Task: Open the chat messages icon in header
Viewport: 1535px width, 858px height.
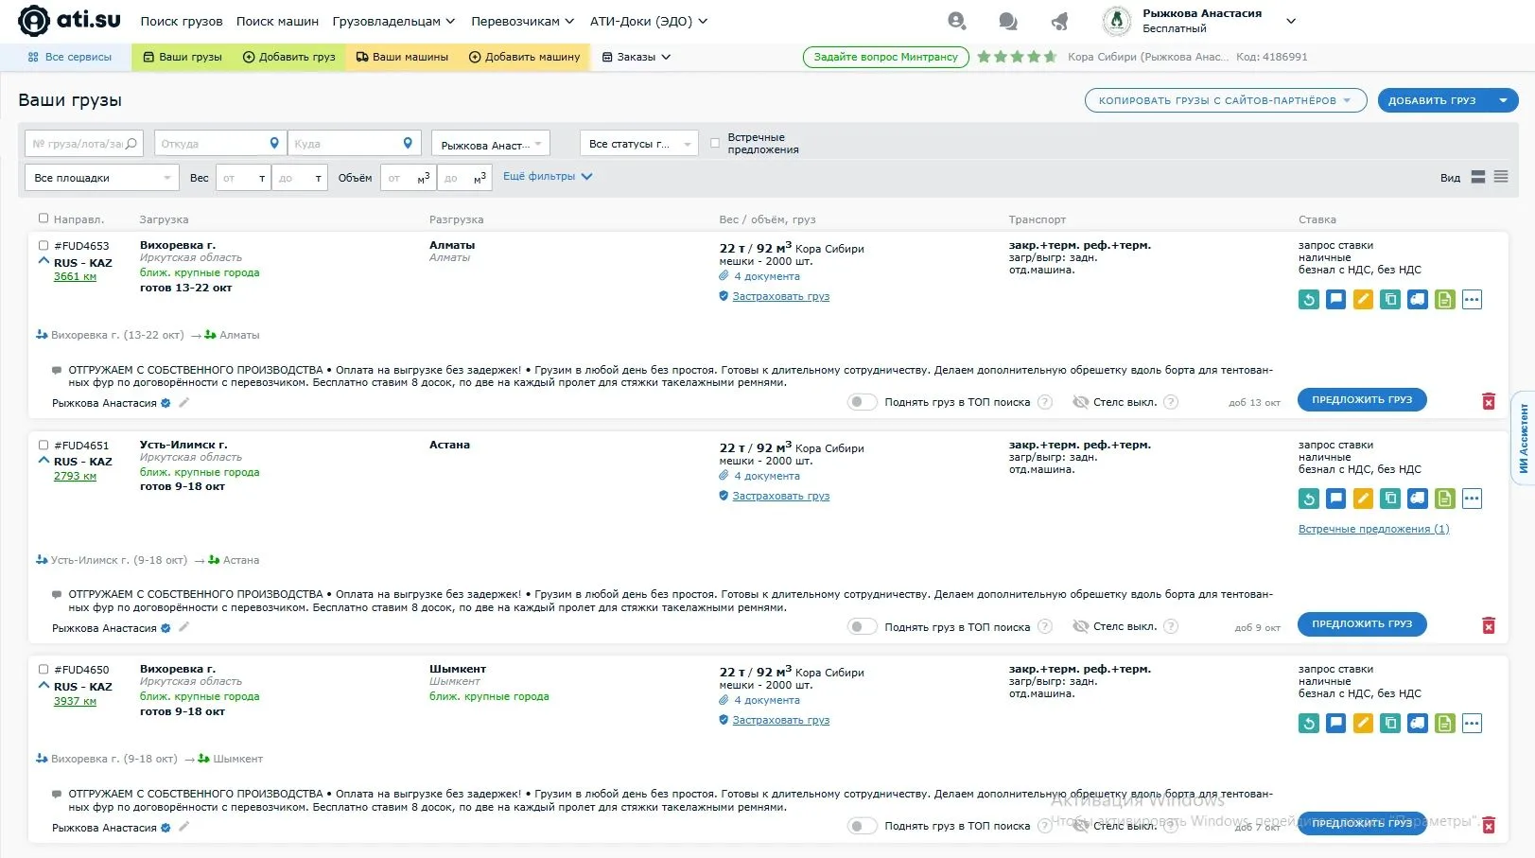Action: click(1008, 21)
